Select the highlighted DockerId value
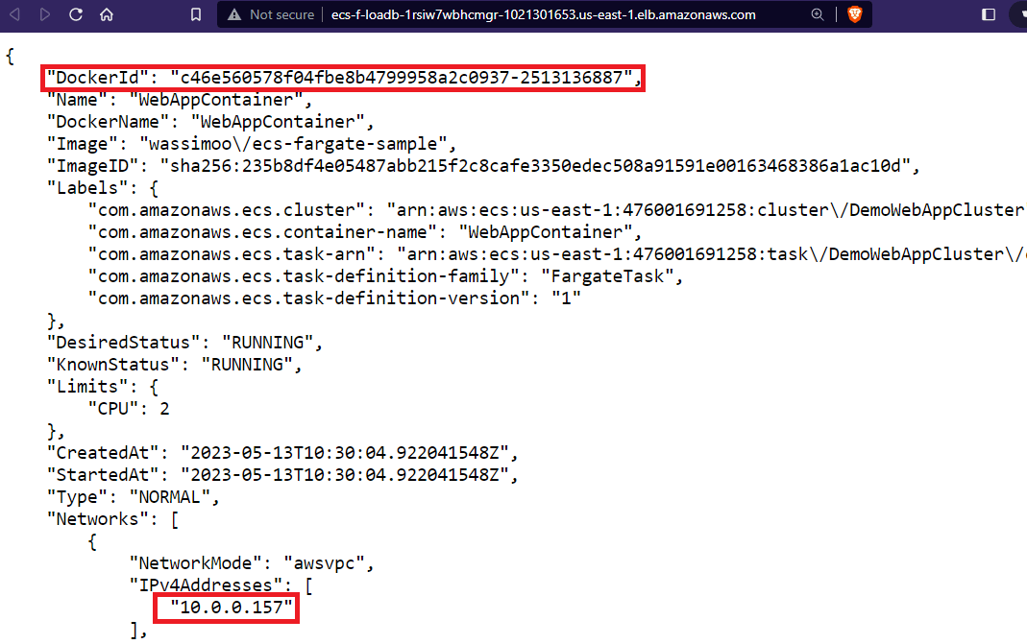 tap(398, 77)
